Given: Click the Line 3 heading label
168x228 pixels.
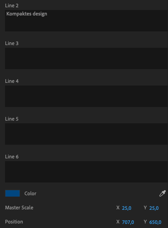Looking at the screenshot, I should click(12, 43).
